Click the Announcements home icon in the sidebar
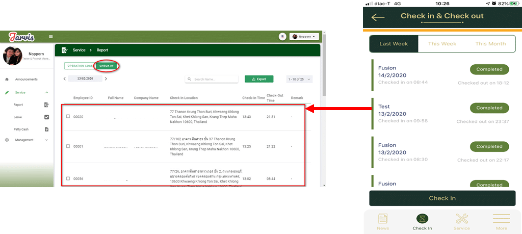 (x=7, y=80)
